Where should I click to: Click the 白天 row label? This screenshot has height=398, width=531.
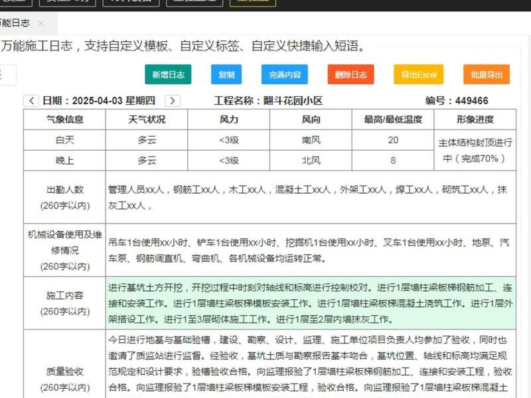tap(64, 140)
